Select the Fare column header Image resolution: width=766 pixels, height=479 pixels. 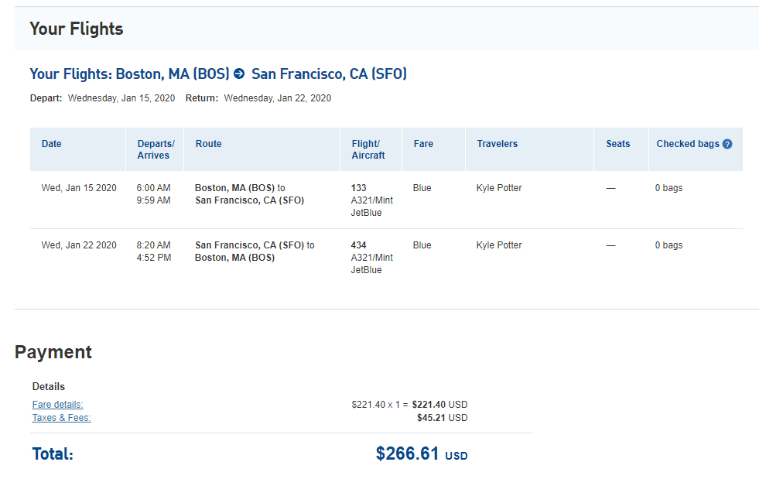423,144
